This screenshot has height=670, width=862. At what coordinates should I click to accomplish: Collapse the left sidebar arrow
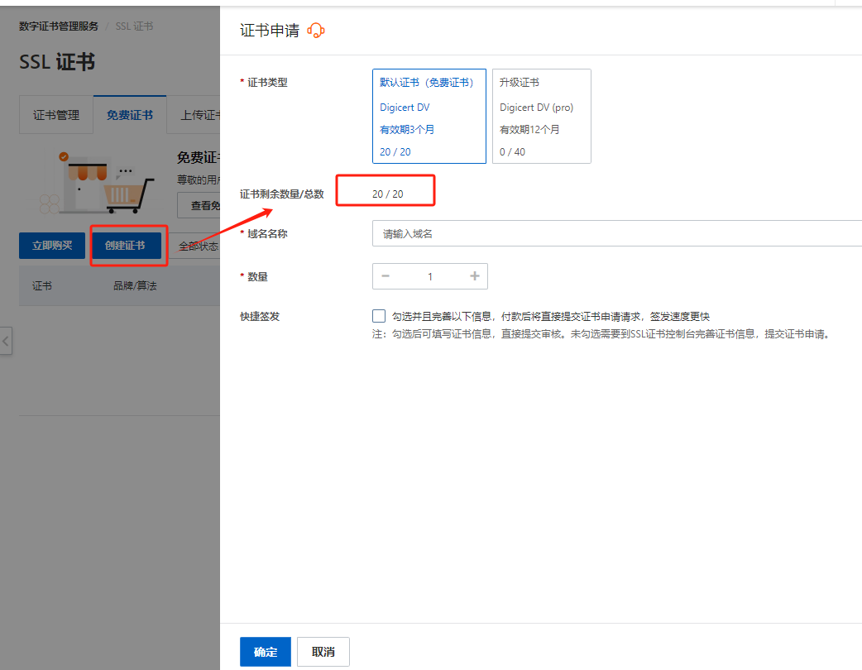pos(6,341)
